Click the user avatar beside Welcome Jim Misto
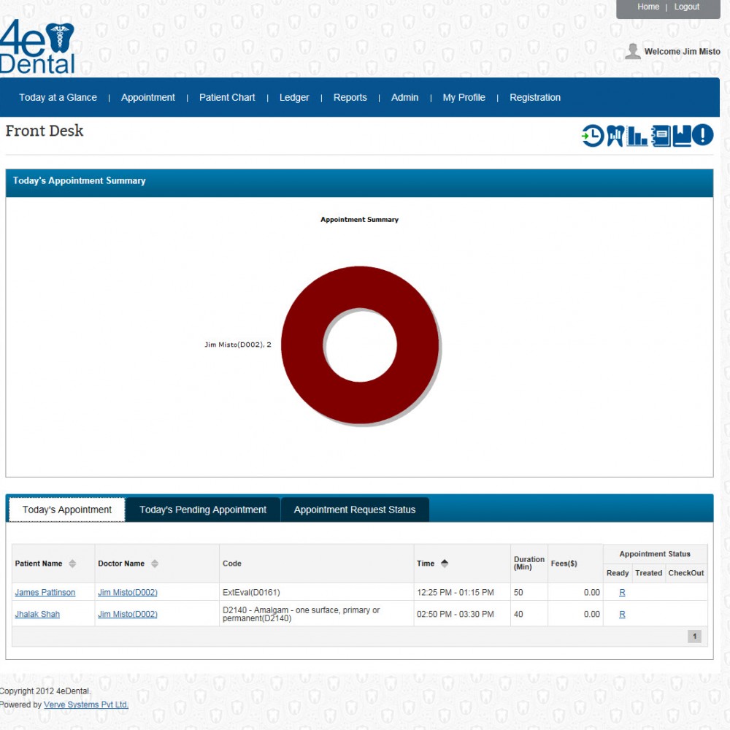Viewport: 730px width, 730px height. pos(632,51)
